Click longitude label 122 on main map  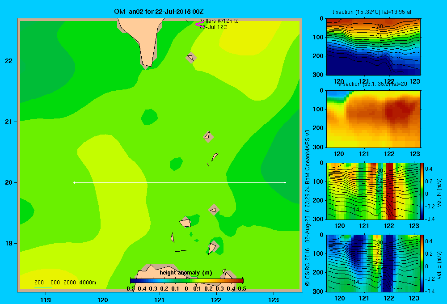tap(216, 300)
